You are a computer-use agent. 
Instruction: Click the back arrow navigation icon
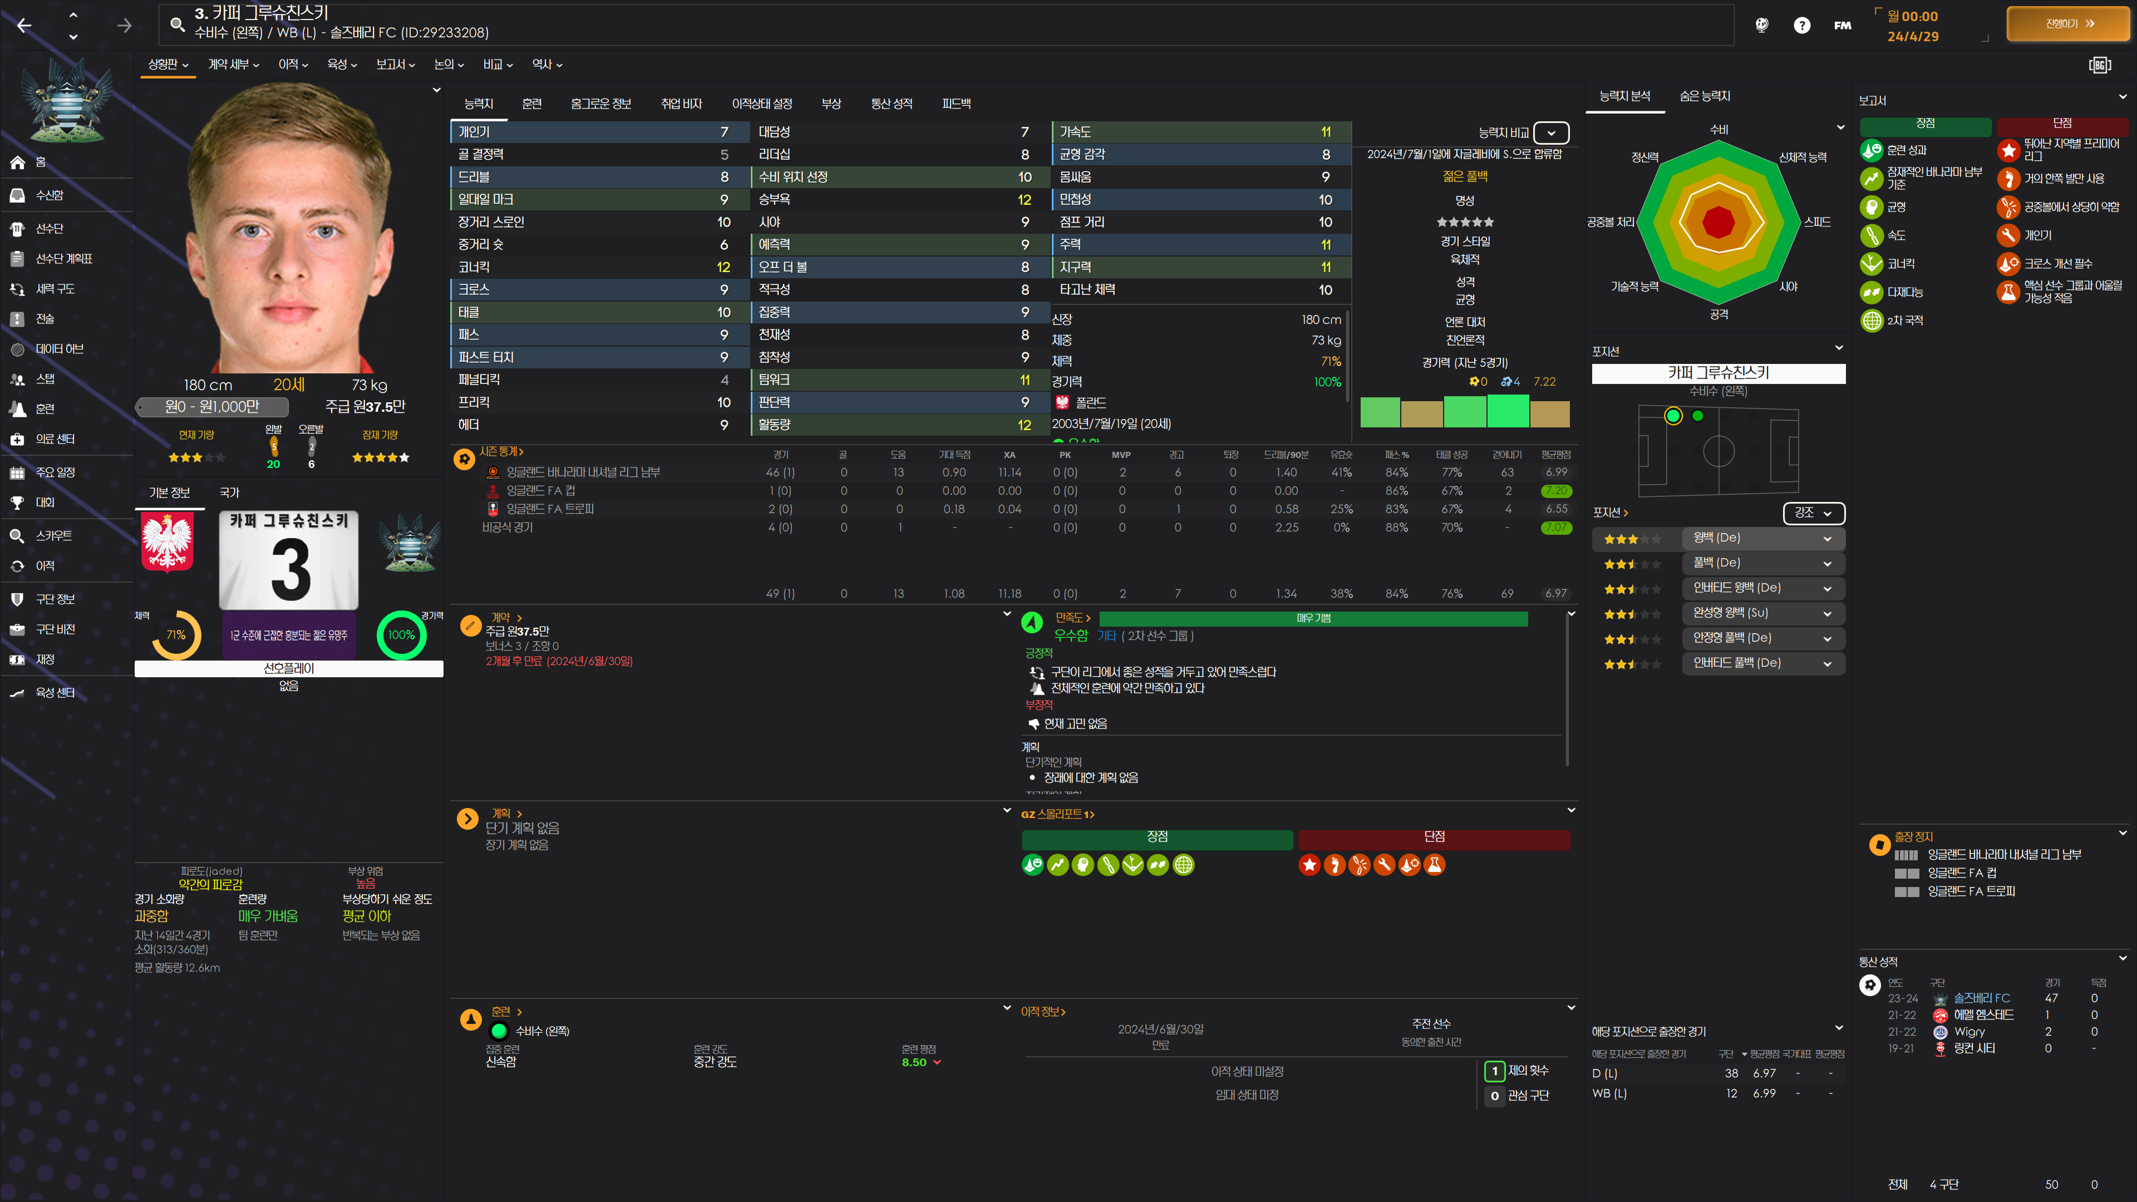pyautogui.click(x=24, y=26)
